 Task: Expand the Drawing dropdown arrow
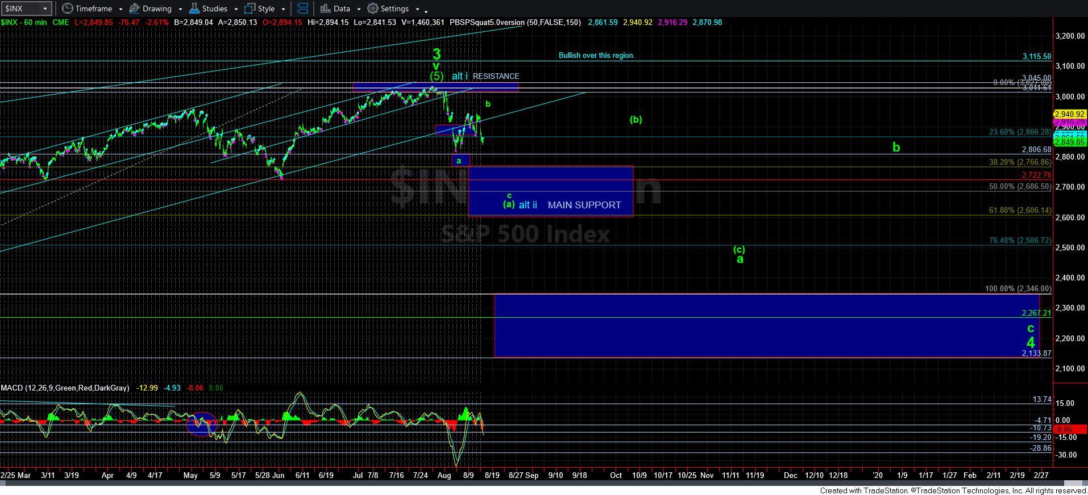(x=180, y=9)
